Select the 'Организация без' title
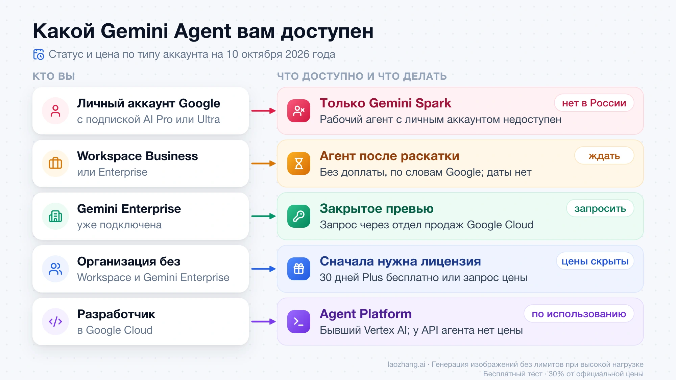 tap(129, 261)
